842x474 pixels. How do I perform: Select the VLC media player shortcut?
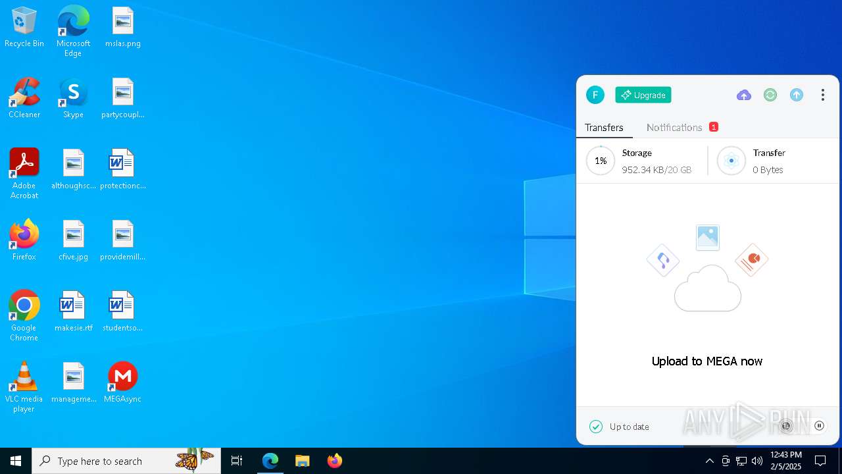24,387
